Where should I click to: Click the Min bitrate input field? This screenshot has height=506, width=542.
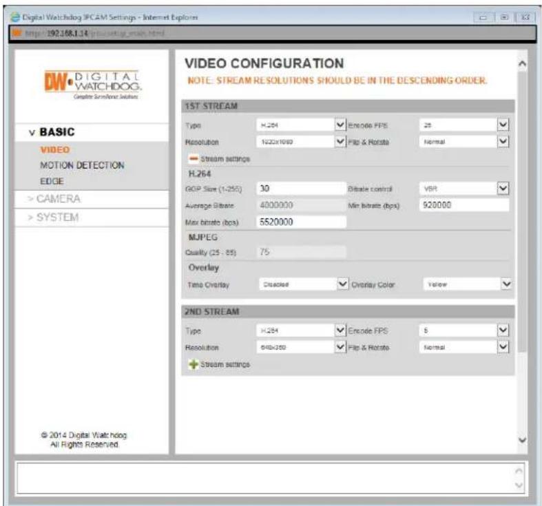coord(464,205)
